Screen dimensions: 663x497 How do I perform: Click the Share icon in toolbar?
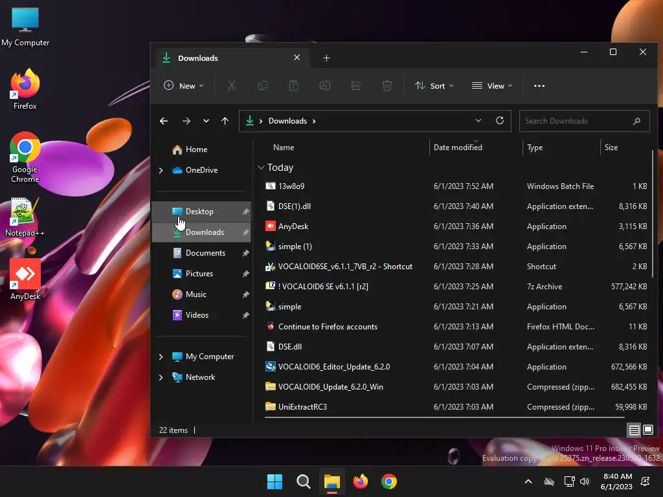(356, 86)
